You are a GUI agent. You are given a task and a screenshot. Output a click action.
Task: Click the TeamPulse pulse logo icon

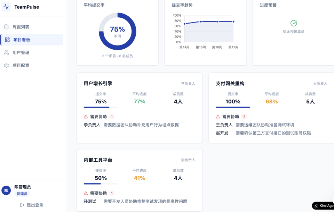(x=6, y=7)
